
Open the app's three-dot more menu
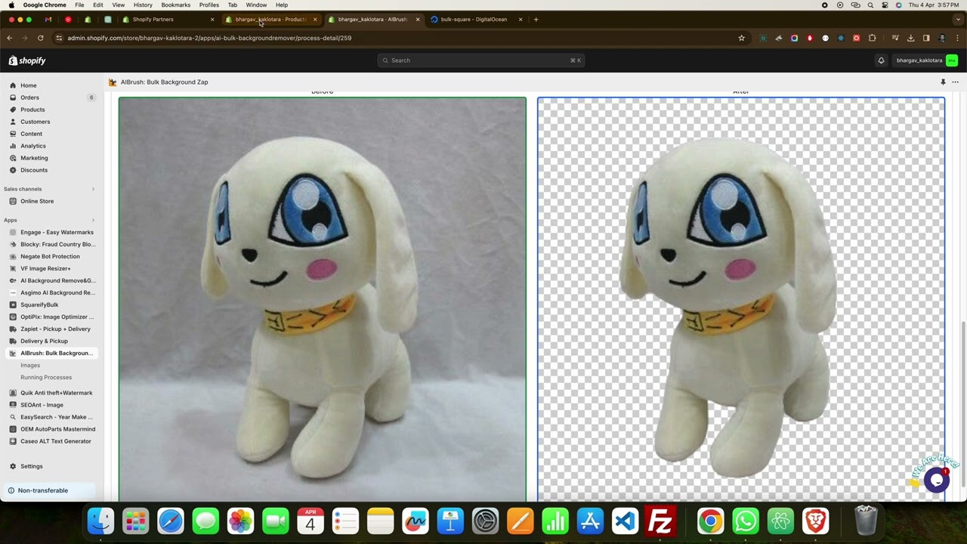955,82
